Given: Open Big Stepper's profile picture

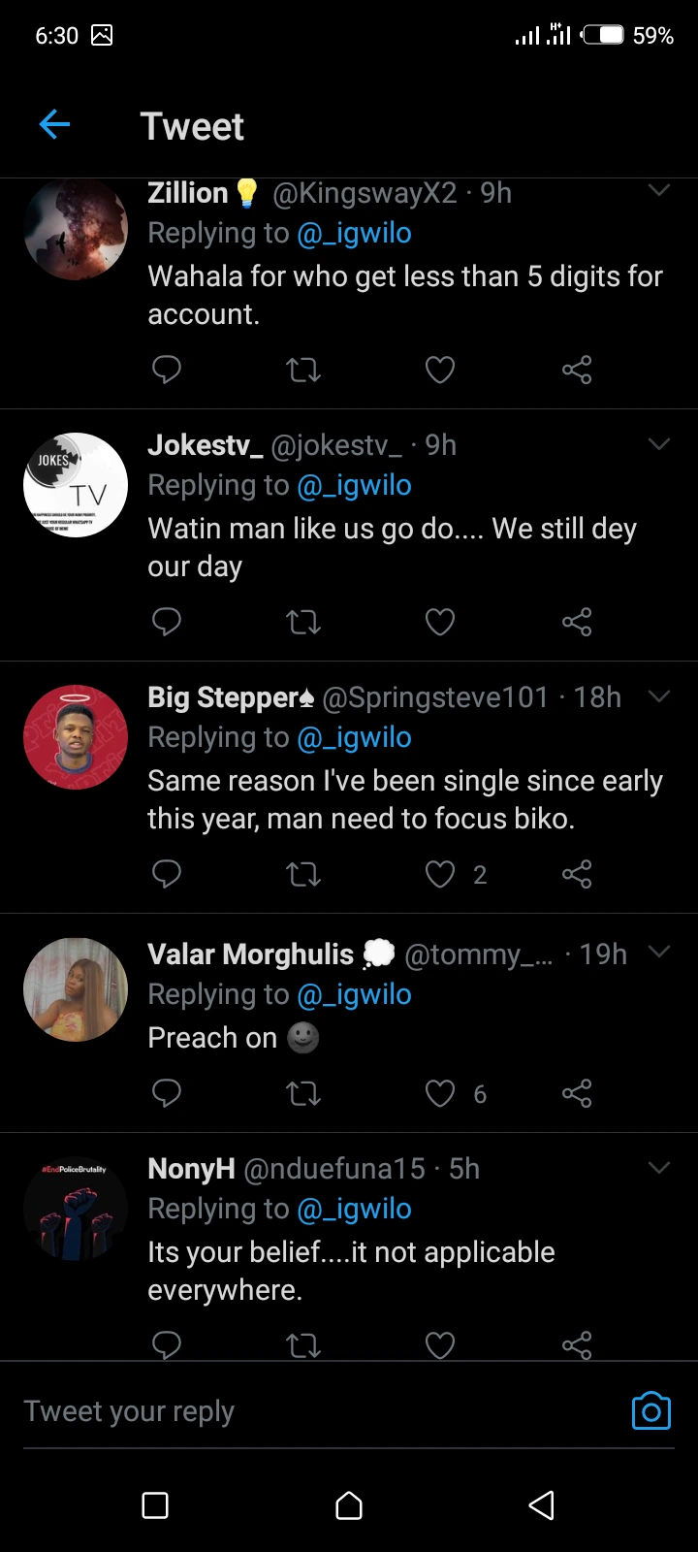Looking at the screenshot, I should point(76,737).
